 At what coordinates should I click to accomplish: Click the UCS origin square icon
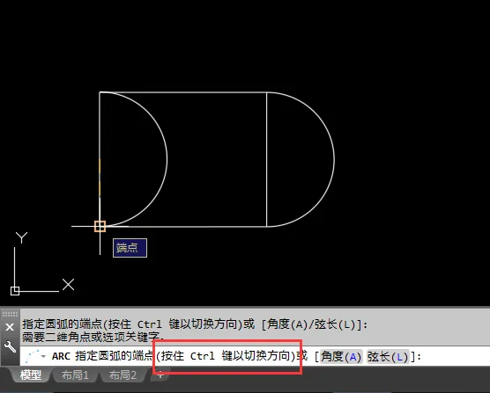pos(15,291)
